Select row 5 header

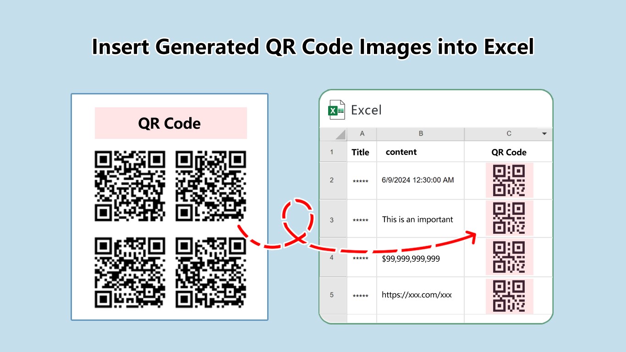333,295
